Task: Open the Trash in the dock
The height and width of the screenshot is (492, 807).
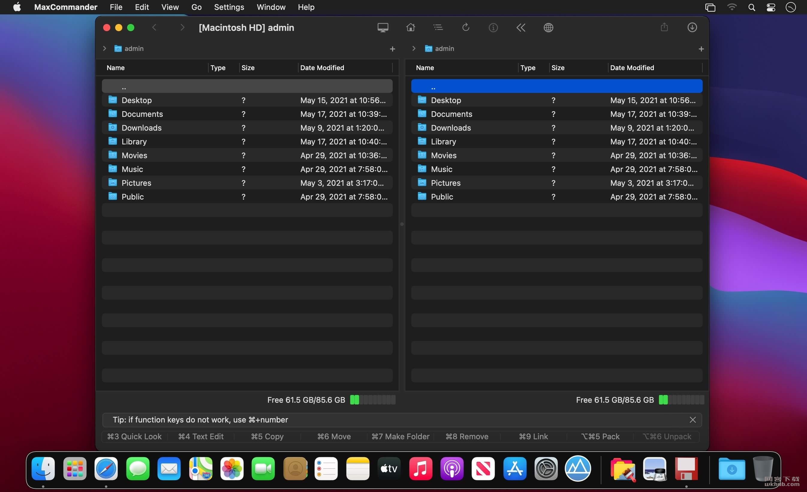Action: coord(763,468)
